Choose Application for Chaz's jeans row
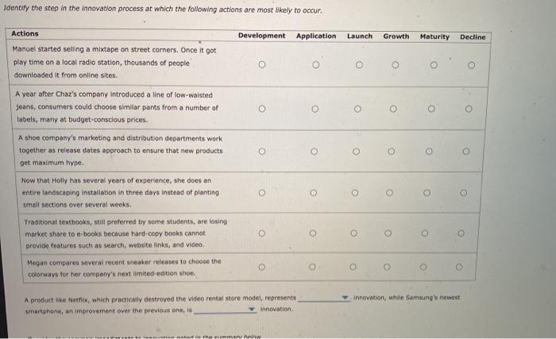The width and height of the screenshot is (556, 339). 315,109
